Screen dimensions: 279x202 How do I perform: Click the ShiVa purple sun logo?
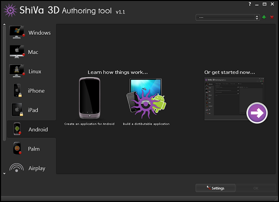10,10
